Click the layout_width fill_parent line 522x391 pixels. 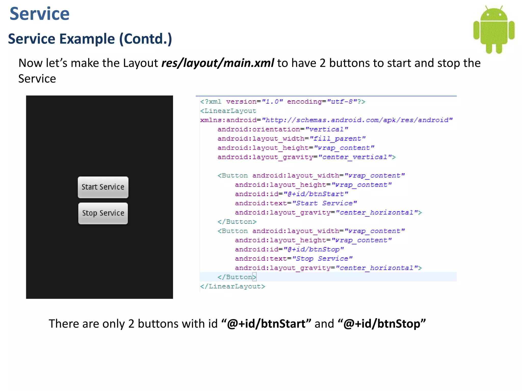point(291,139)
